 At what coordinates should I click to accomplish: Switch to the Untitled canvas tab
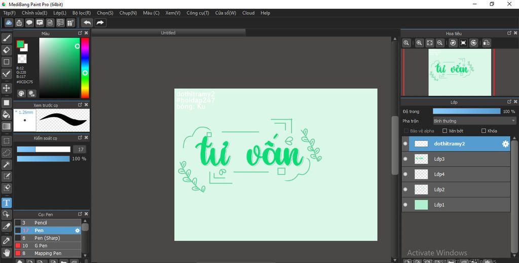click(168, 33)
